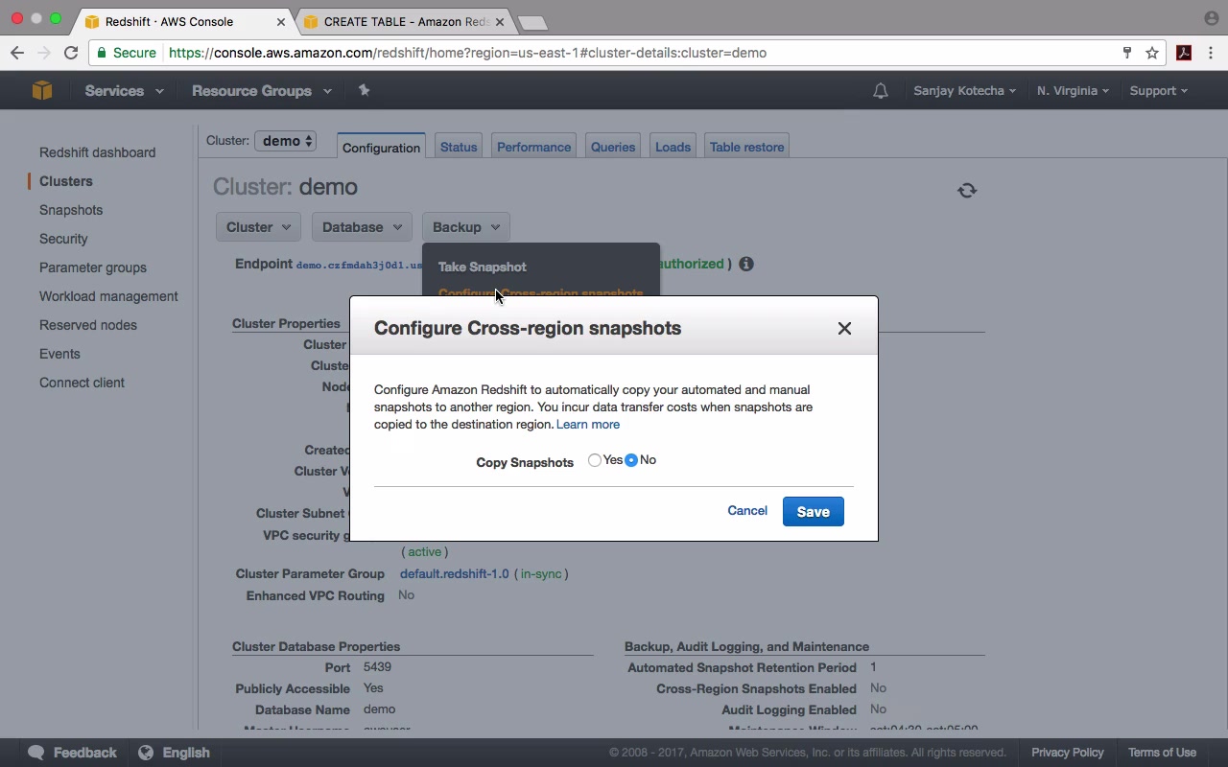Go to Security in the sidebar
Viewport: 1228px width, 767px height.
click(x=63, y=239)
